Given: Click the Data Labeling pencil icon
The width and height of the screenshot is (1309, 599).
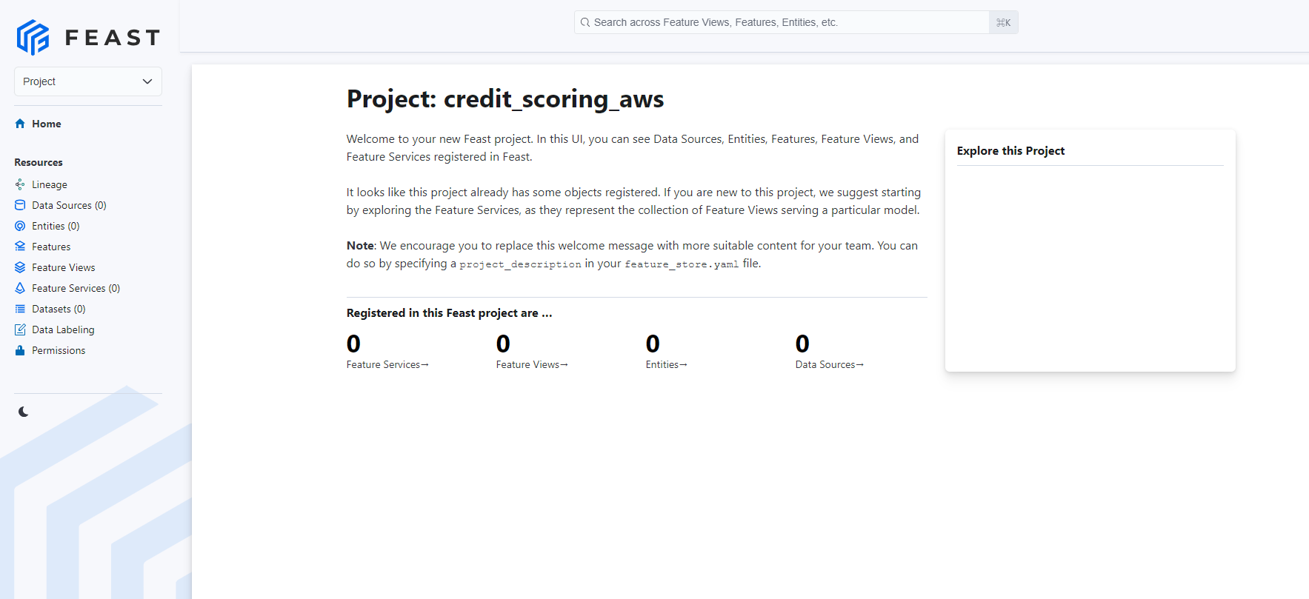Looking at the screenshot, I should (20, 329).
